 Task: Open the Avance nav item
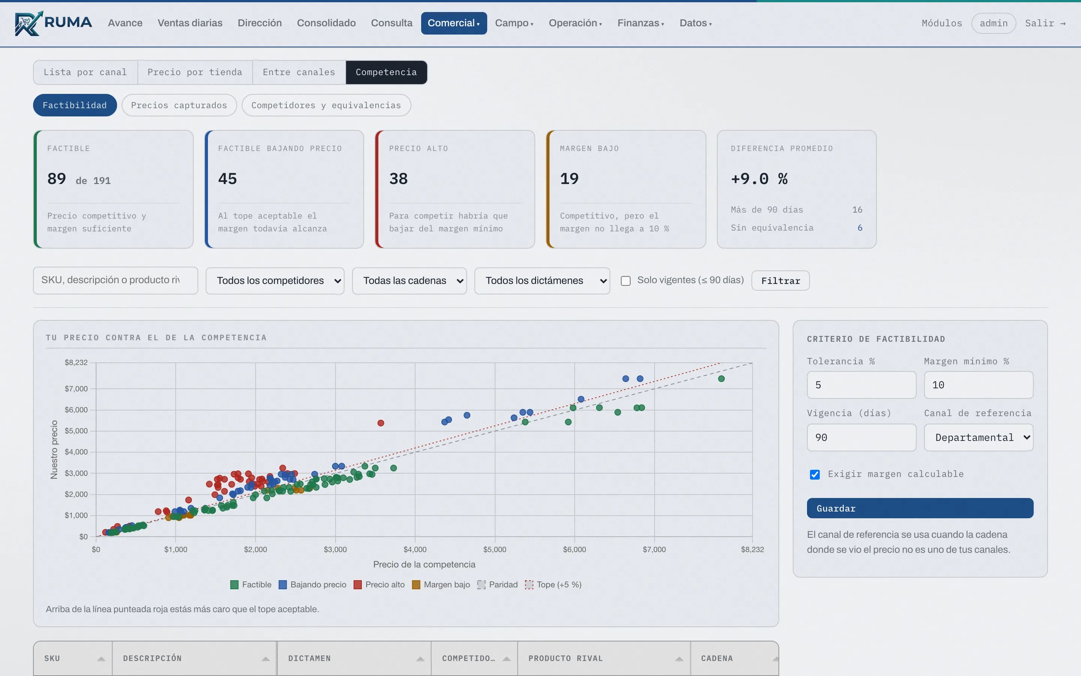click(125, 23)
